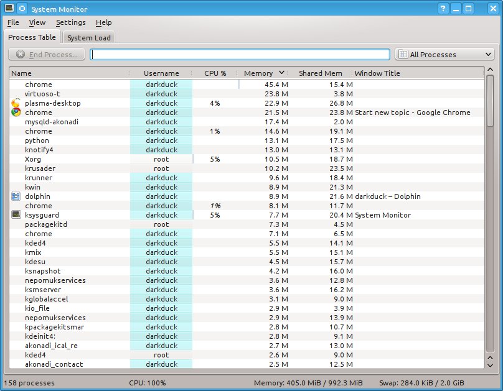Click the pin icon in title bar
The width and height of the screenshot is (503, 391).
[x=22, y=9]
